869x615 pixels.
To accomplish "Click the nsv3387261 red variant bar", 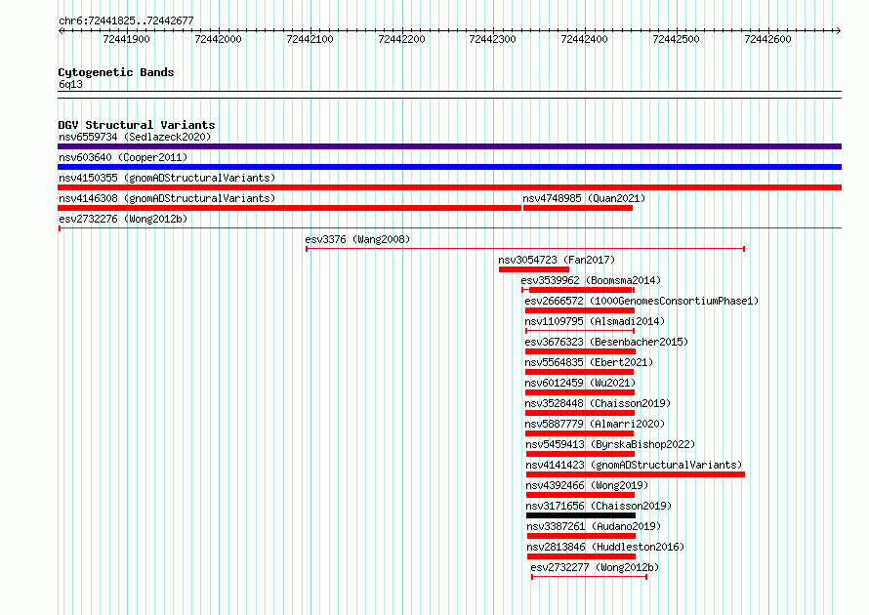I will [x=581, y=536].
